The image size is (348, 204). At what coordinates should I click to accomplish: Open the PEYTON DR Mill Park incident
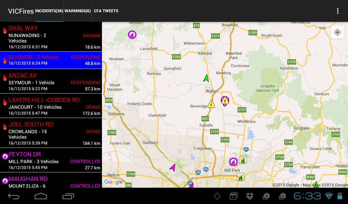point(51,160)
